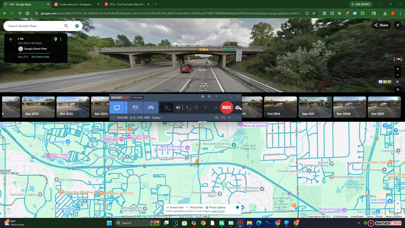Viewport: 405px width, 228px height.
Task: Toggle Bandicam microphone input
Action: click(x=188, y=108)
